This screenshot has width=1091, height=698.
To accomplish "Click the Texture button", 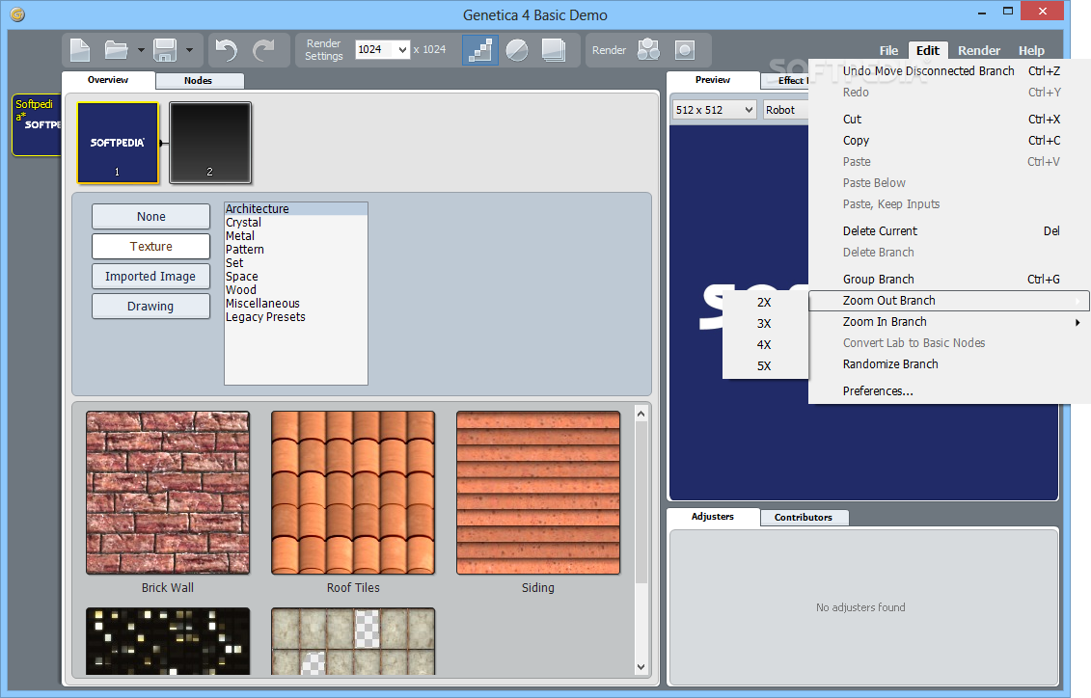I will tap(151, 246).
